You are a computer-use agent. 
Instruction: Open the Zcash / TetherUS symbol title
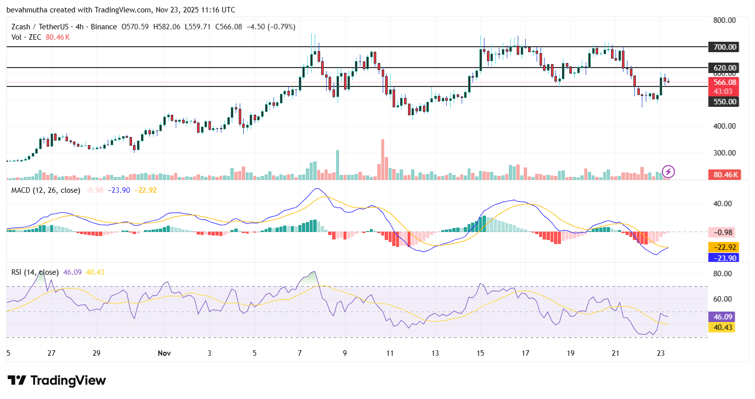42,27
